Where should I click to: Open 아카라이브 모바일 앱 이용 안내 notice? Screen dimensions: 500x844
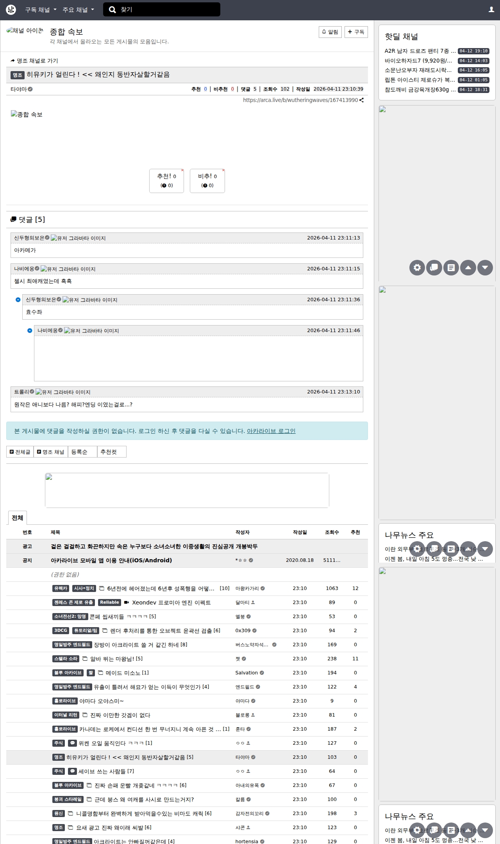[x=111, y=560]
